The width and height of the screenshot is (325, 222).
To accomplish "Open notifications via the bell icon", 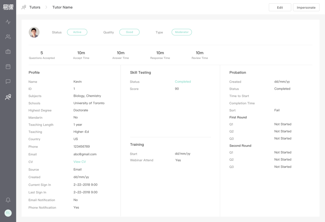I will coord(8,200).
